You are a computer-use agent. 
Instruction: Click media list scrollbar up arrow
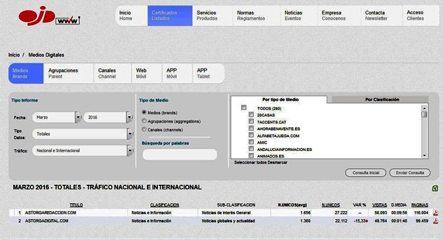(424, 108)
